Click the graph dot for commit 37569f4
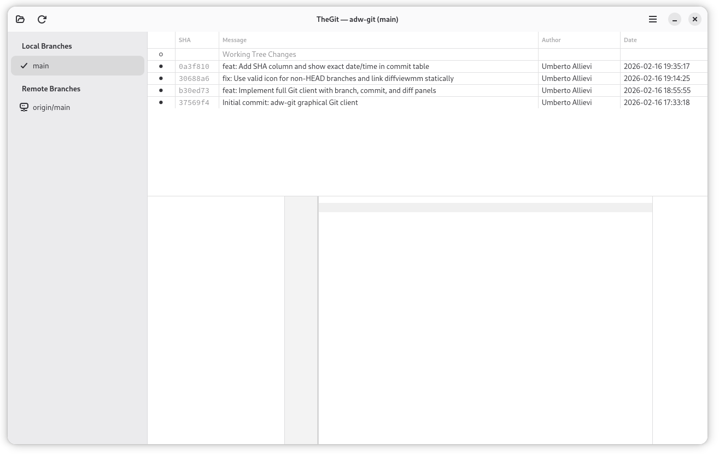The width and height of the screenshot is (719, 454). [x=161, y=102]
